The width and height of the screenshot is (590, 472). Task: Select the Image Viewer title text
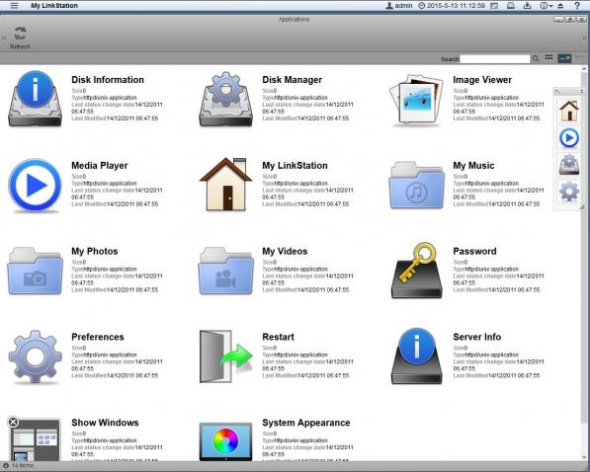(482, 80)
